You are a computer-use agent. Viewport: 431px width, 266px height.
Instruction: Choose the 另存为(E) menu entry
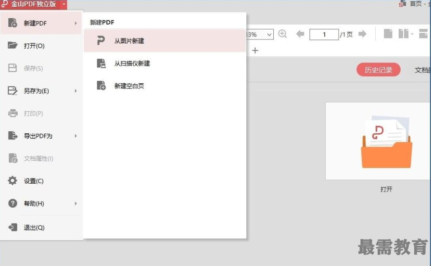pyautogui.click(x=41, y=91)
